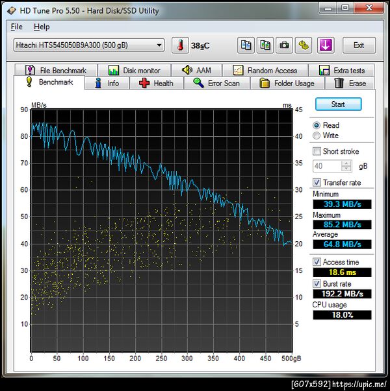Screen dimensions: 390x391
Task: Switch to the Info tab
Action: click(107, 83)
